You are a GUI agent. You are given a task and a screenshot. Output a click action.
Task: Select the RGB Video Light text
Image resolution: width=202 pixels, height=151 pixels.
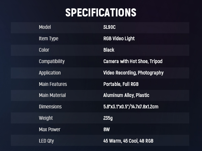(x=119, y=39)
